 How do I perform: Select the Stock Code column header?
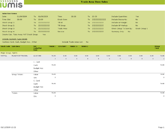5,46
